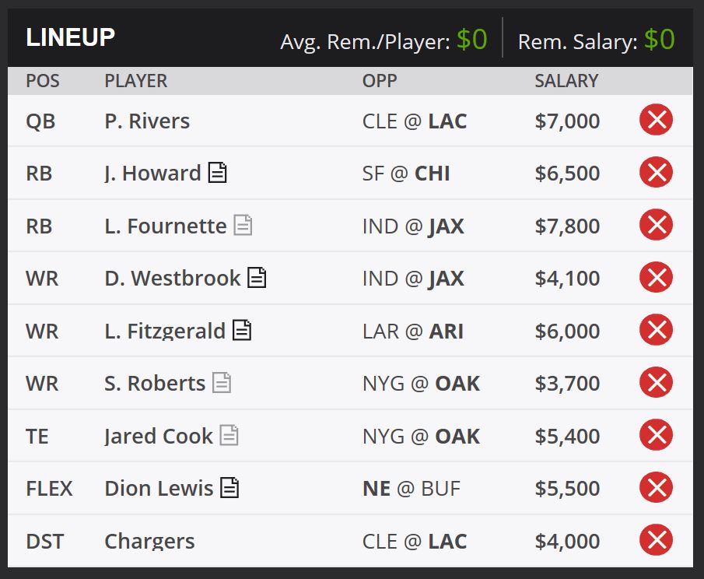View Dion Lewis news note icon
Screen dimensions: 704x579
pos(229,488)
